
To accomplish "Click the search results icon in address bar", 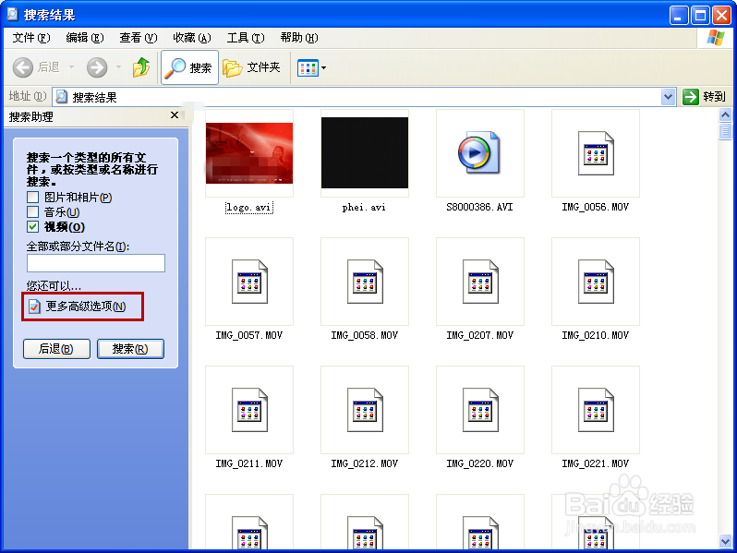I will click(61, 97).
